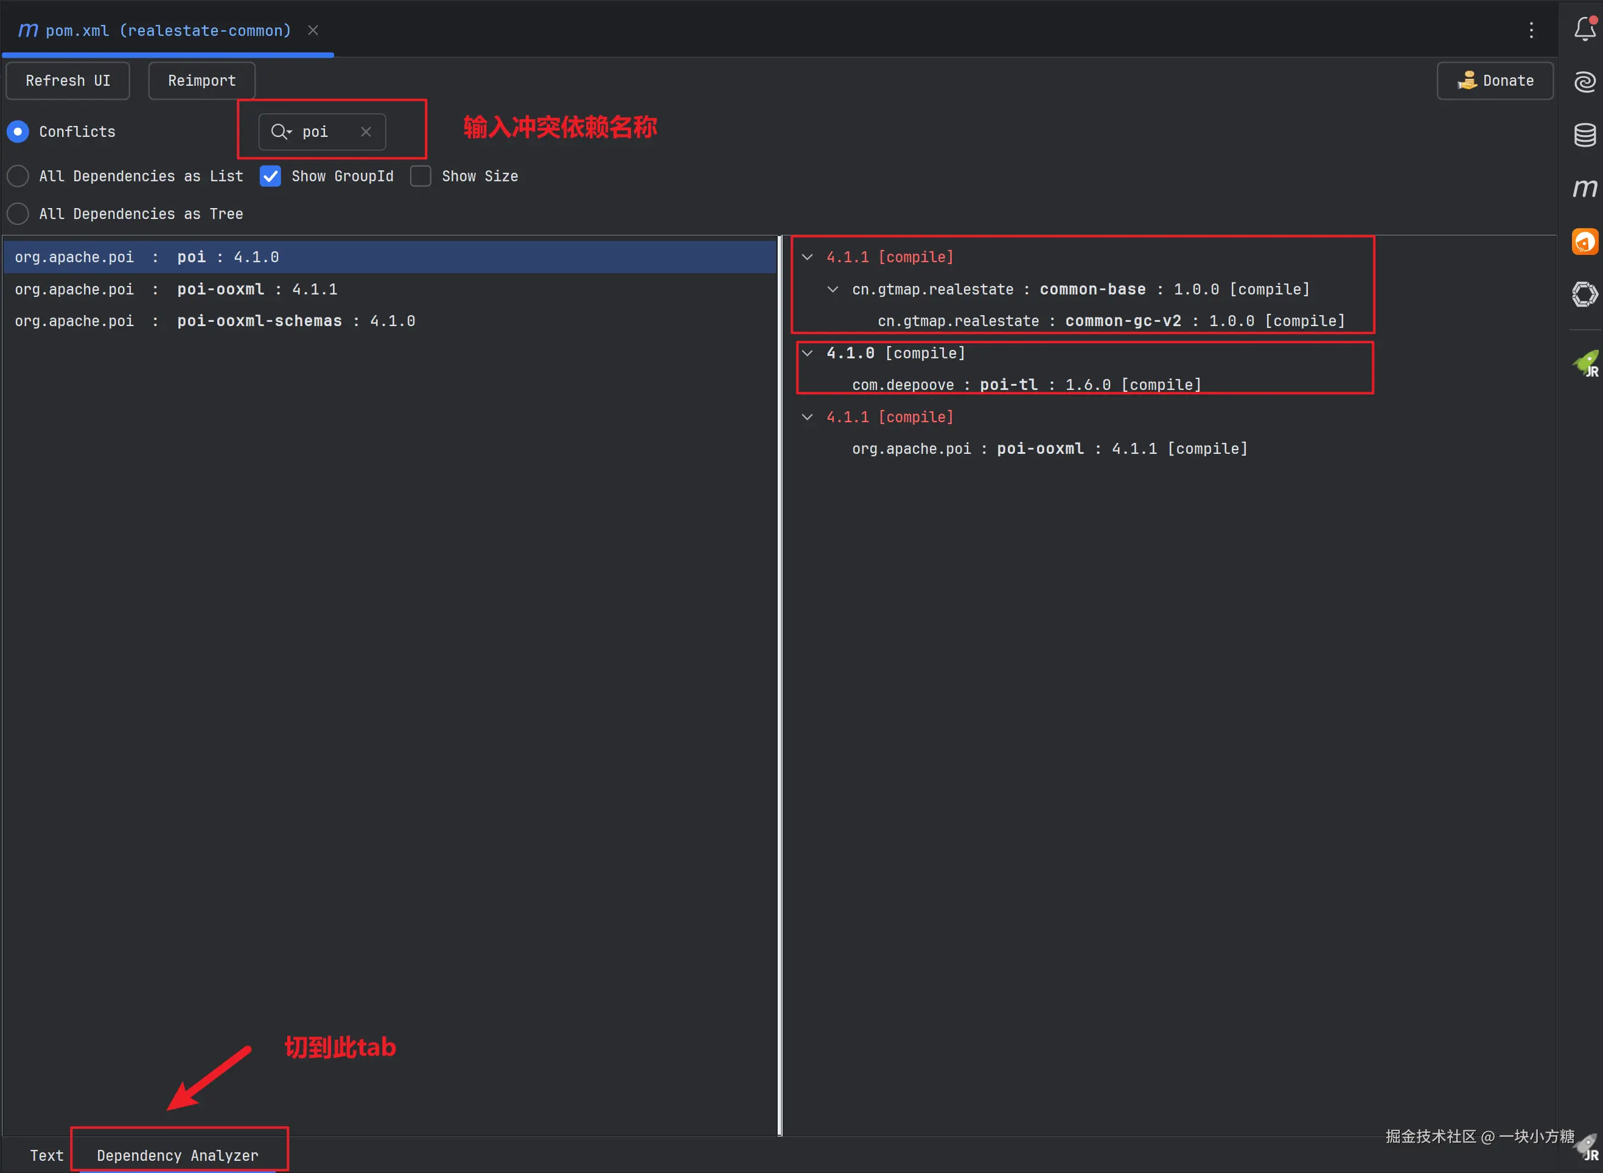Open the Notifications bell icon

(x=1585, y=29)
